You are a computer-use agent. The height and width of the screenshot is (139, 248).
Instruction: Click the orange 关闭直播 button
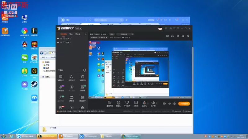(x=184, y=103)
